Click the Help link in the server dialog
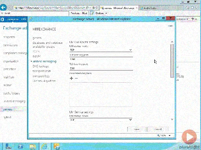Image resolution: width=201 pixels, height=150 pixels. pos(170,26)
